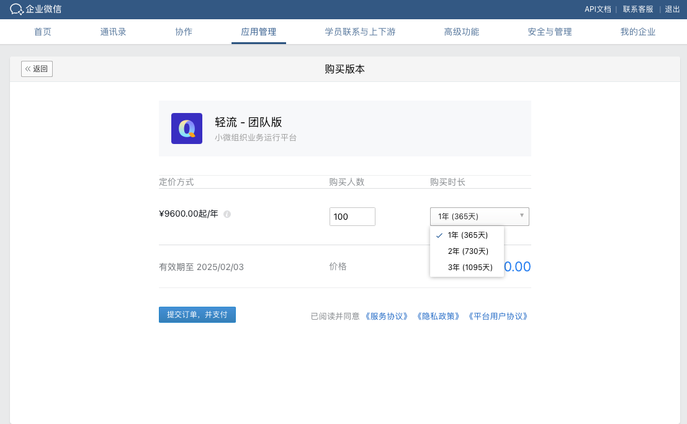
Task: Open the API文档 link
Action: tap(598, 9)
